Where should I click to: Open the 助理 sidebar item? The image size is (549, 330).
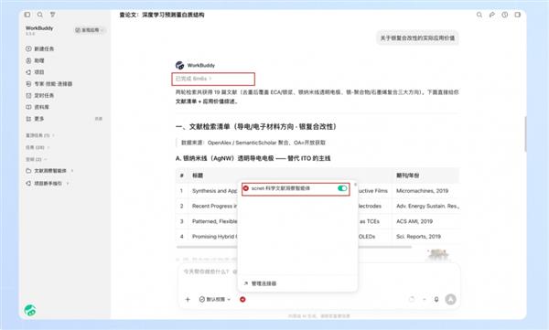tap(35, 60)
